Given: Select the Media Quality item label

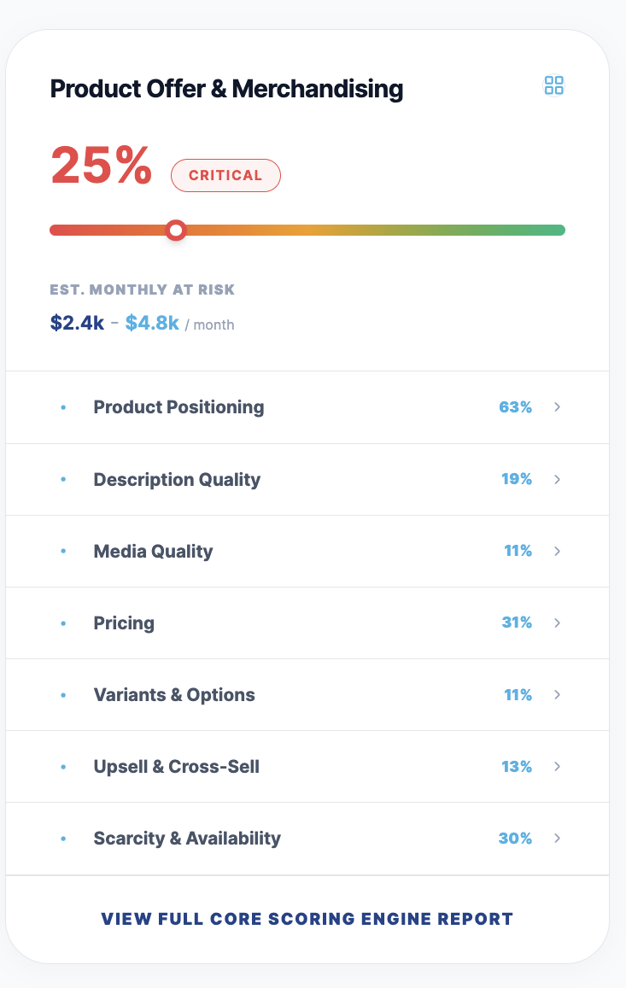Looking at the screenshot, I should pos(153,552).
